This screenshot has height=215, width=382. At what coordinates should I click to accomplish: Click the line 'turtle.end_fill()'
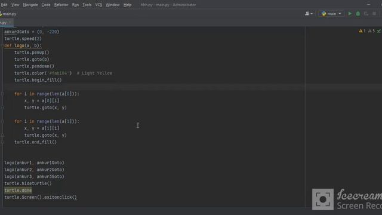click(35, 142)
